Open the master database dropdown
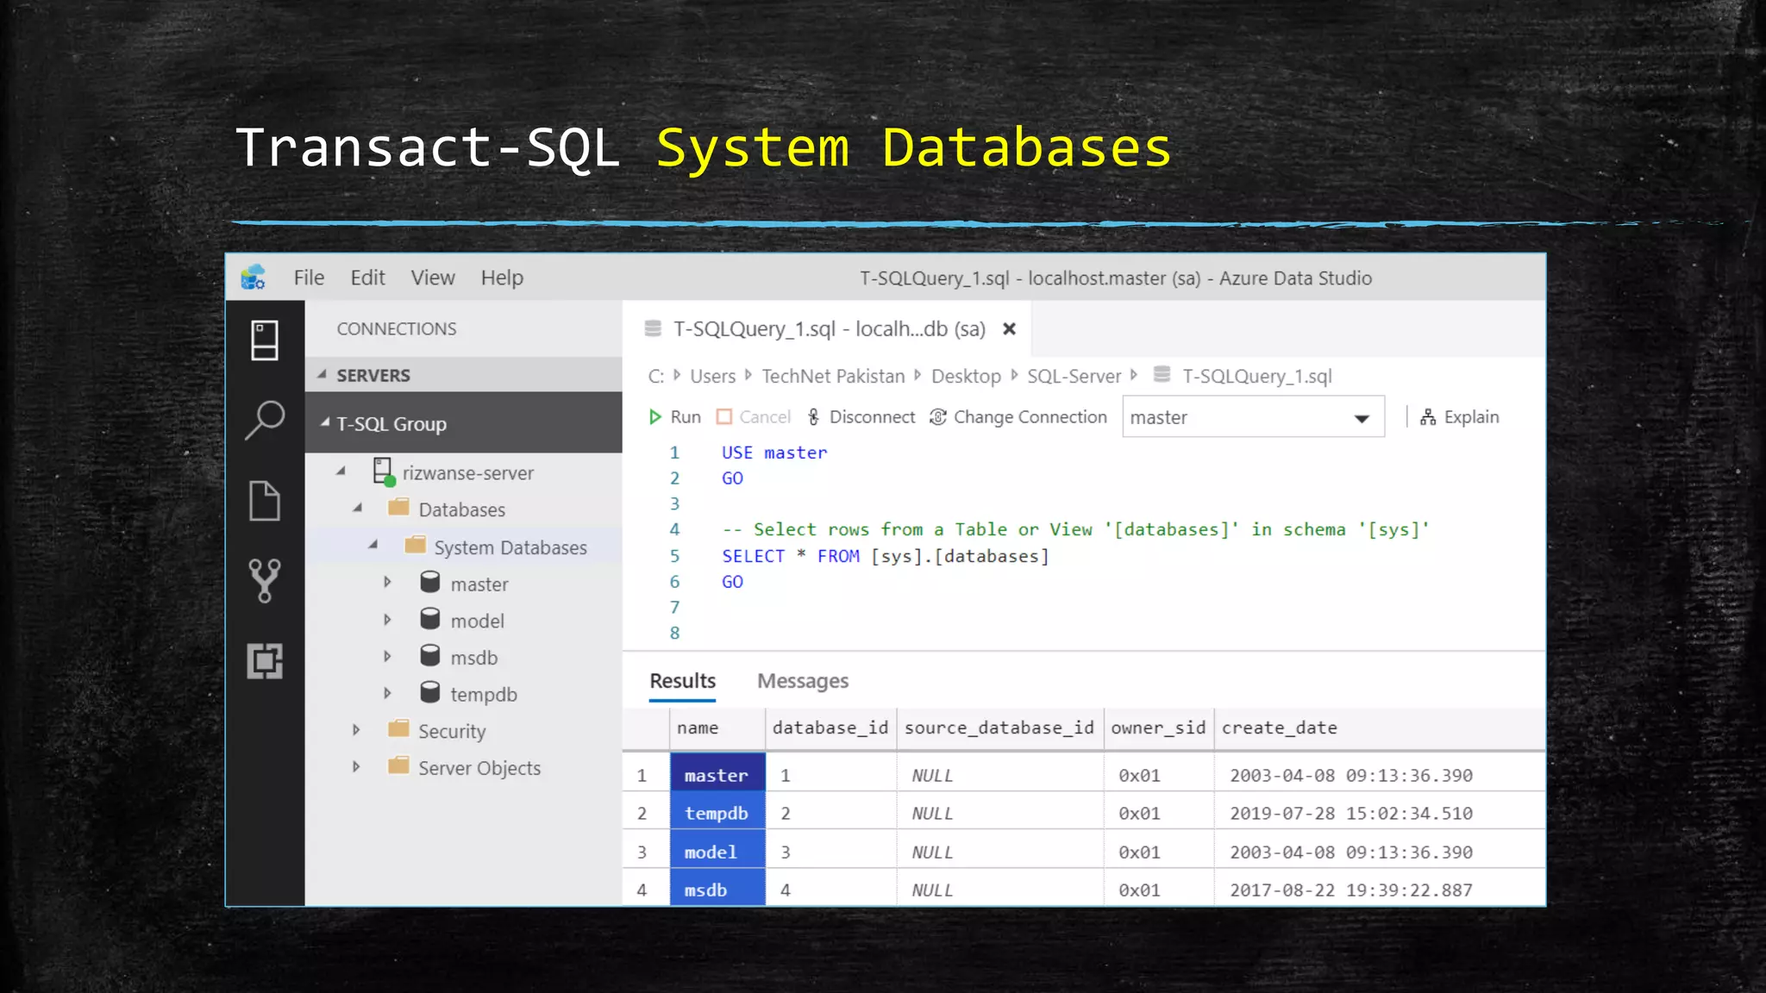The image size is (1766, 993). tap(1253, 417)
